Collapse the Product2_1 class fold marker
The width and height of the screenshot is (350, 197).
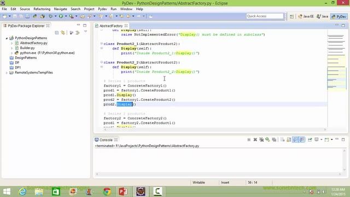[x=102, y=44]
